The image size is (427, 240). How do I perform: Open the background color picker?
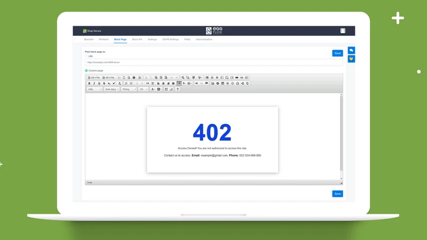[x=159, y=89]
